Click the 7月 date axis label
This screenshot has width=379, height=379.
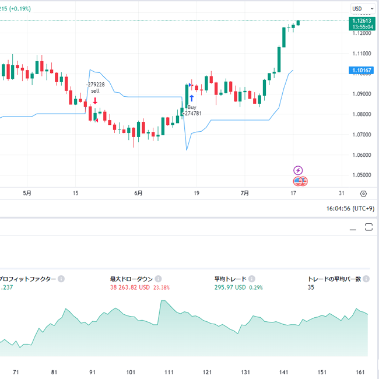pos(245,193)
